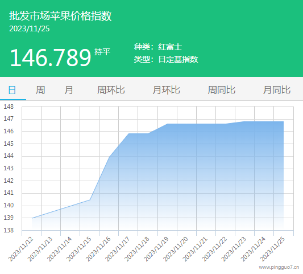Click the 批发市场苹果价格指数 title
The width and height of the screenshot is (303, 274).
coord(60,16)
